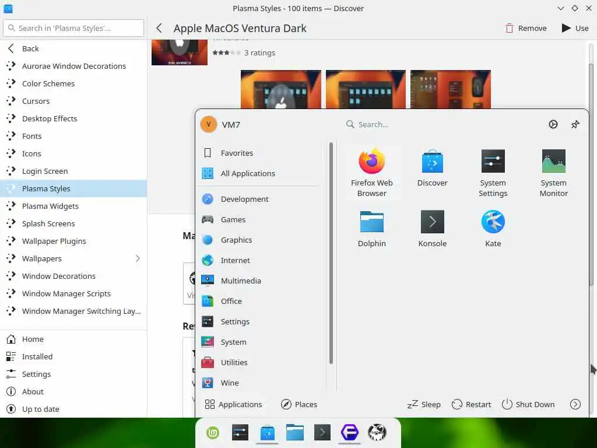The height and width of the screenshot is (448, 597).
Task: Open the Multimedia category
Action: click(x=261, y=281)
